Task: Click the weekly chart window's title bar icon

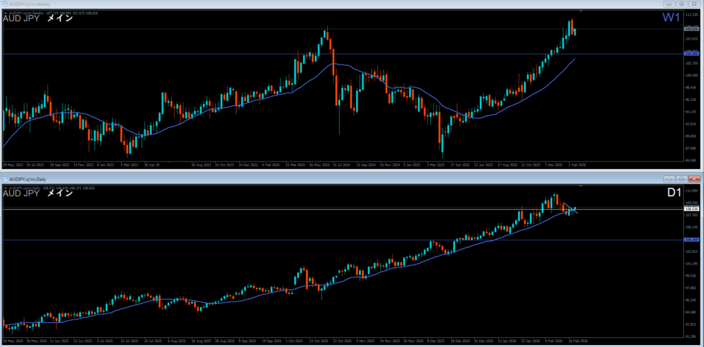Action: [5, 4]
